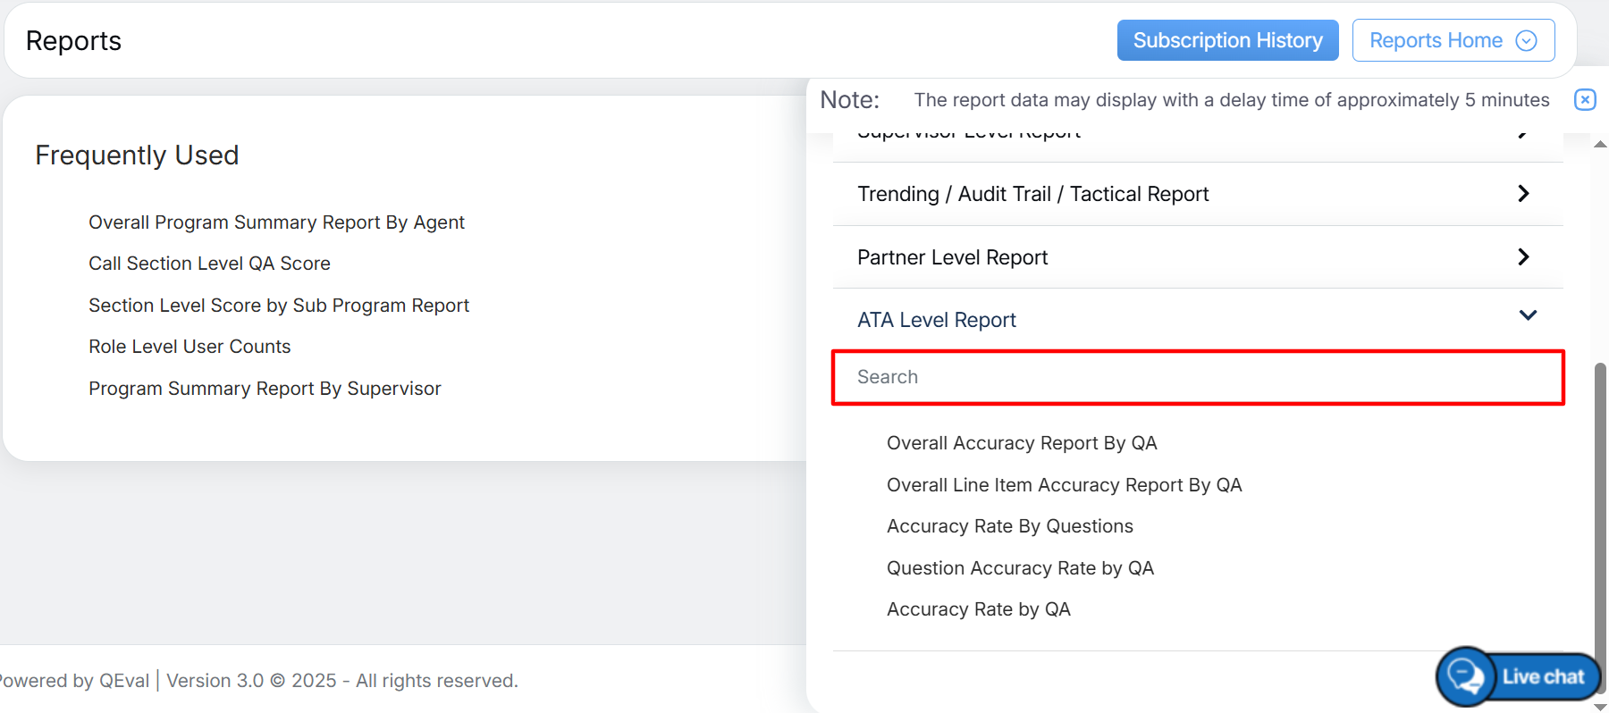The width and height of the screenshot is (1609, 713).
Task: Click the report list vertical scrollbar
Action: tap(1600, 500)
